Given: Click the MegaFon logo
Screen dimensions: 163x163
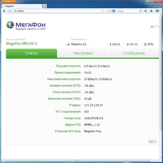Looking at the screenshot, I should [26, 25].
